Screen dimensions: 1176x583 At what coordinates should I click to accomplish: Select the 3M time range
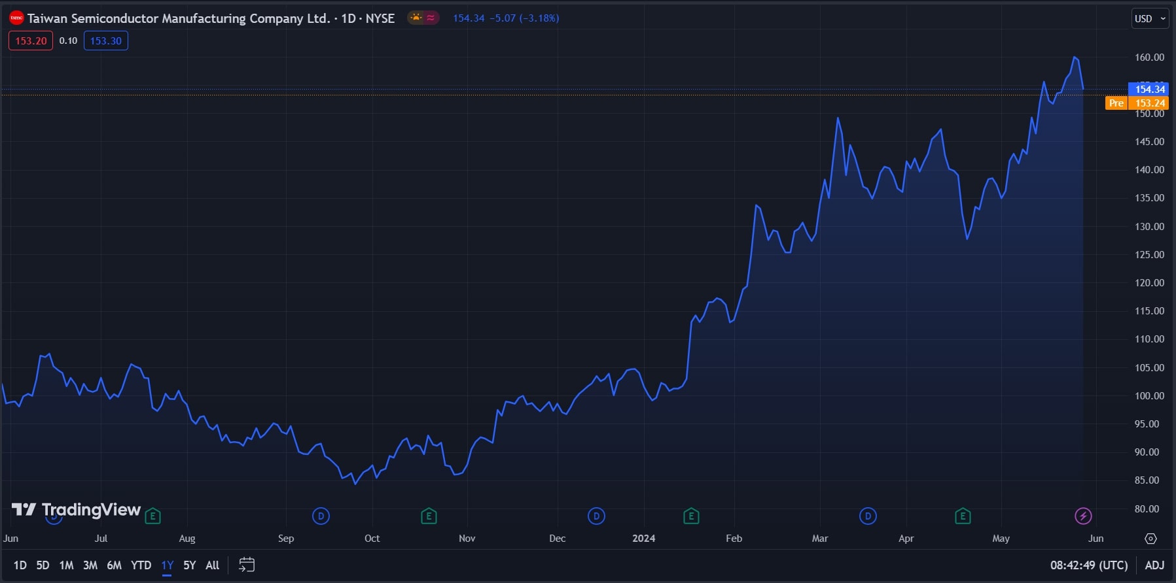tap(90, 565)
